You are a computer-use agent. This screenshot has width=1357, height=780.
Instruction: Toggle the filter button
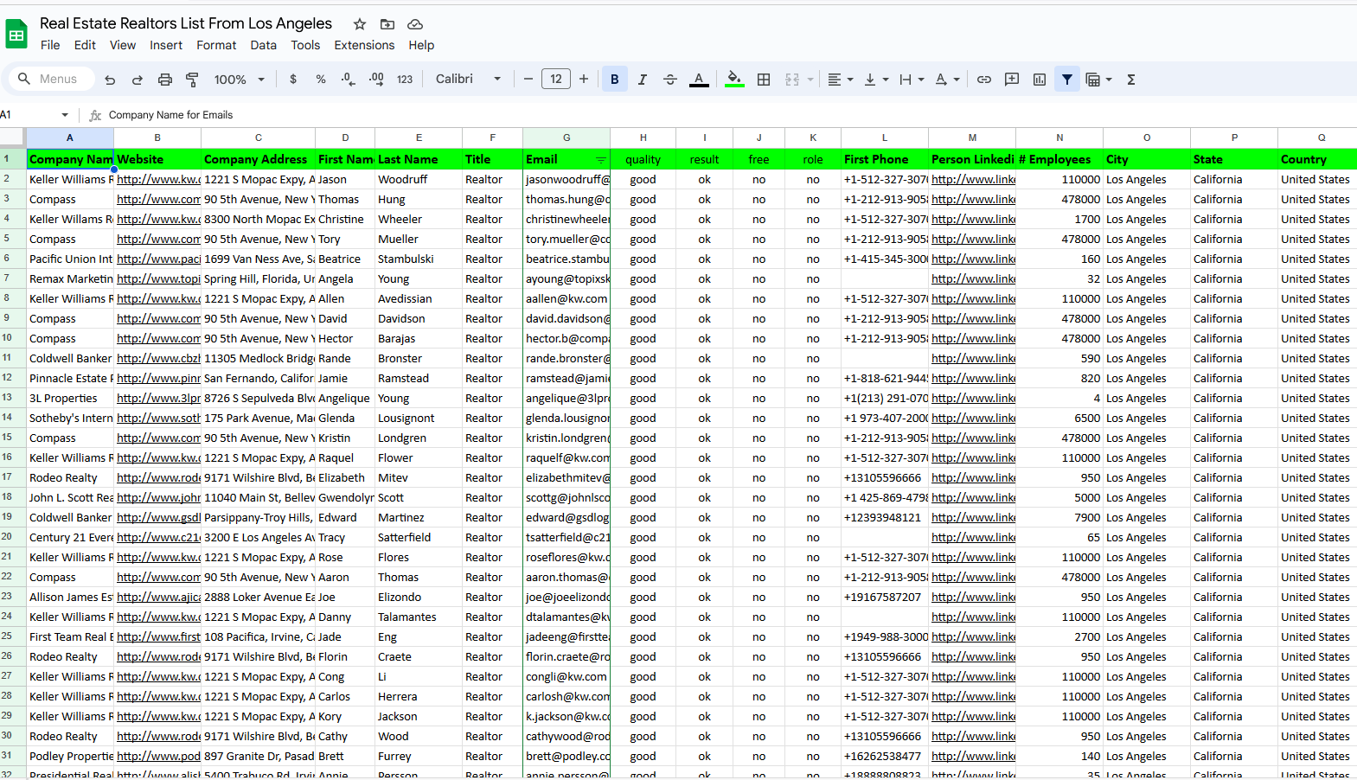pyautogui.click(x=1067, y=80)
